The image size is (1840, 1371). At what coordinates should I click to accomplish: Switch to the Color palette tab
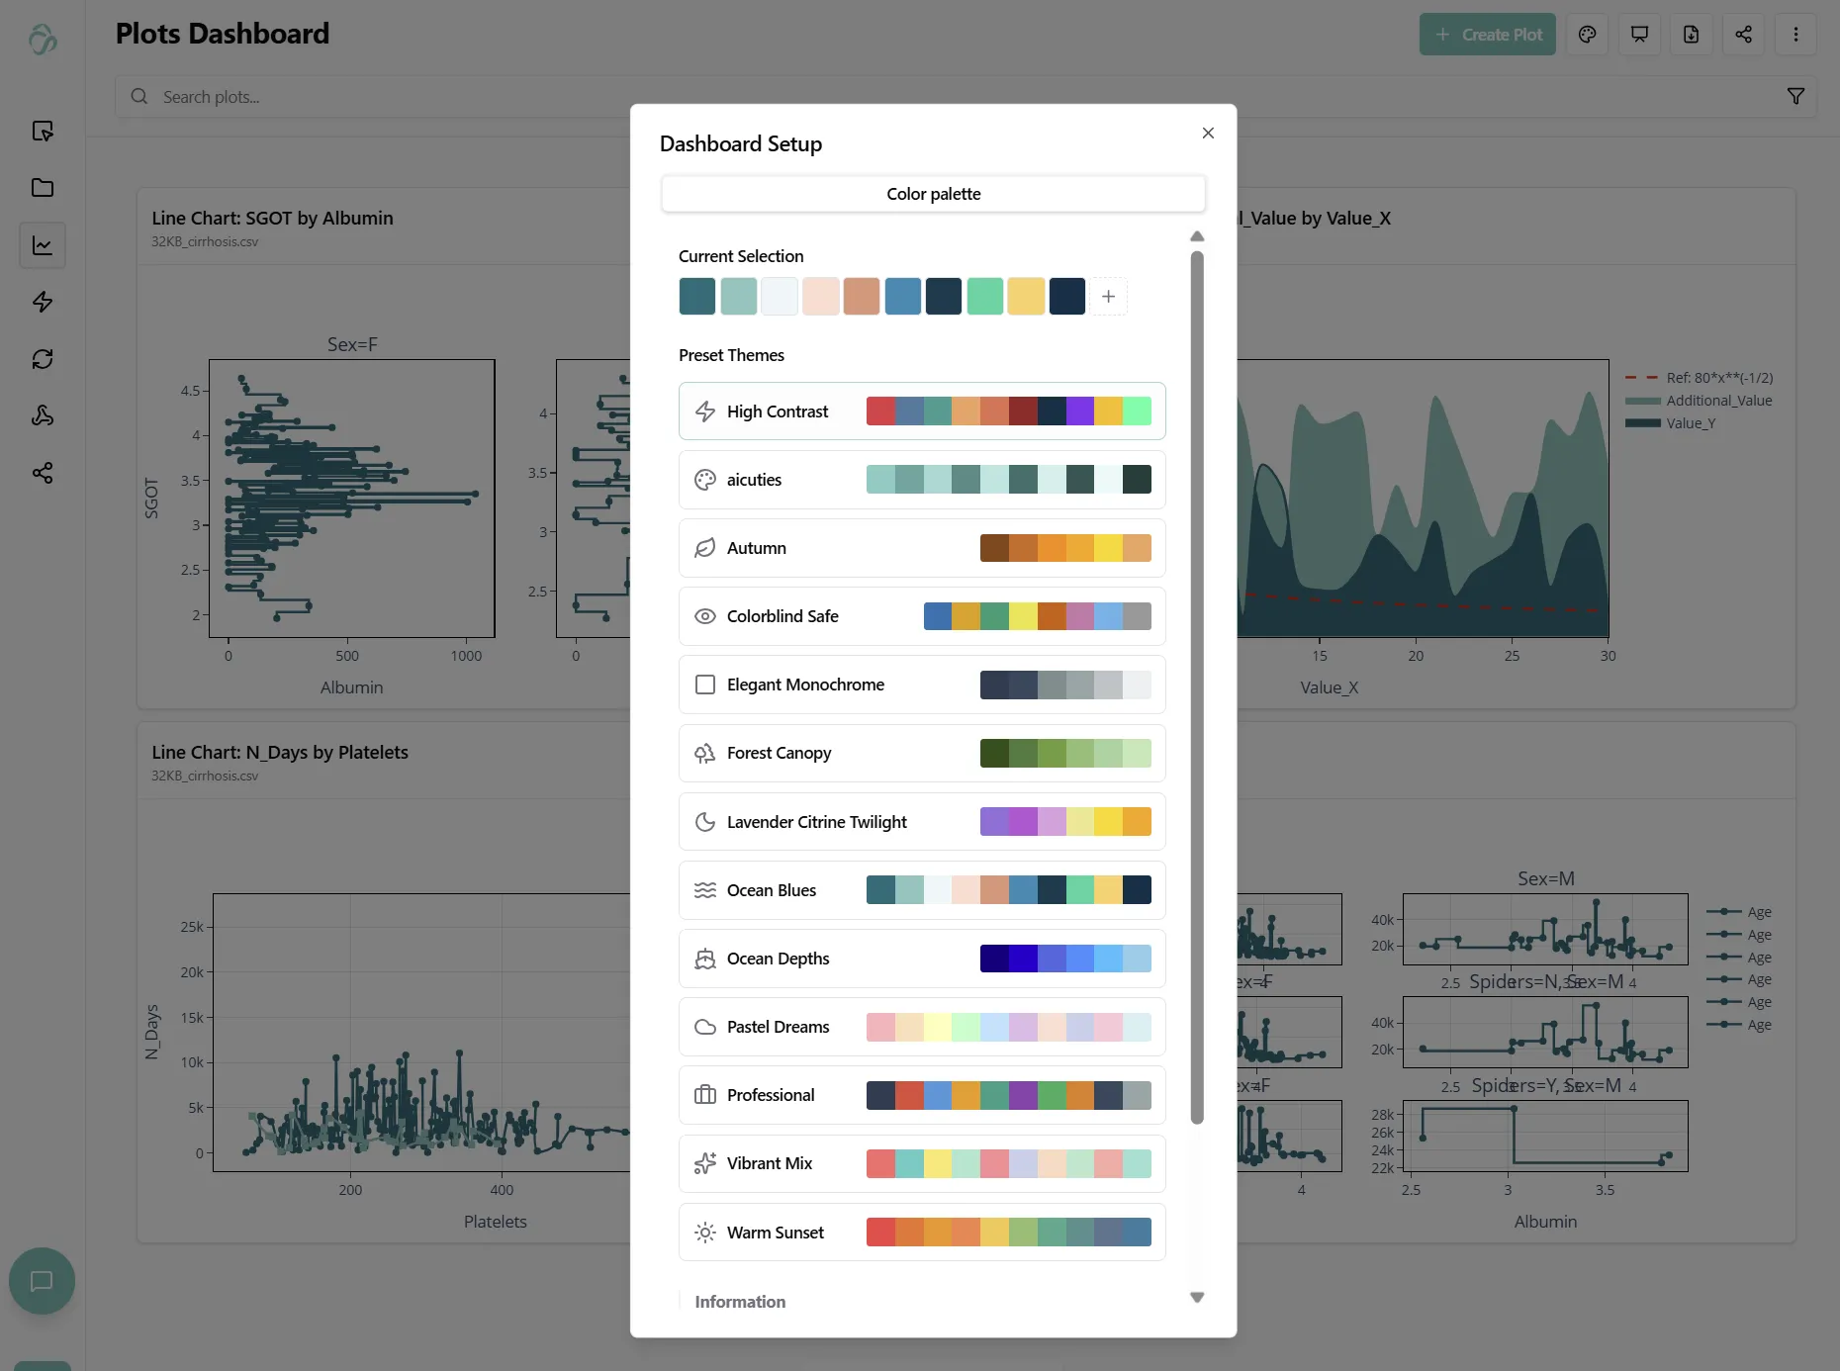pyautogui.click(x=933, y=194)
